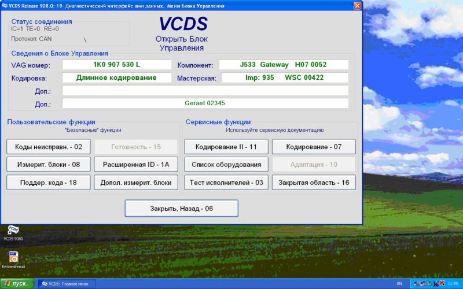
Task: Click the Кодировка field Длинное кодирование
Action: (117, 77)
